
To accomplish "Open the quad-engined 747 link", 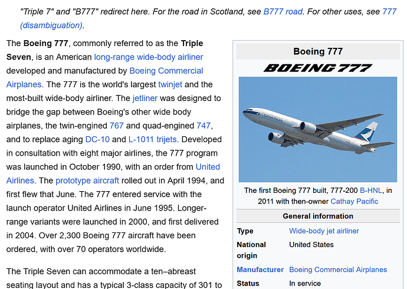I will 203,126.
